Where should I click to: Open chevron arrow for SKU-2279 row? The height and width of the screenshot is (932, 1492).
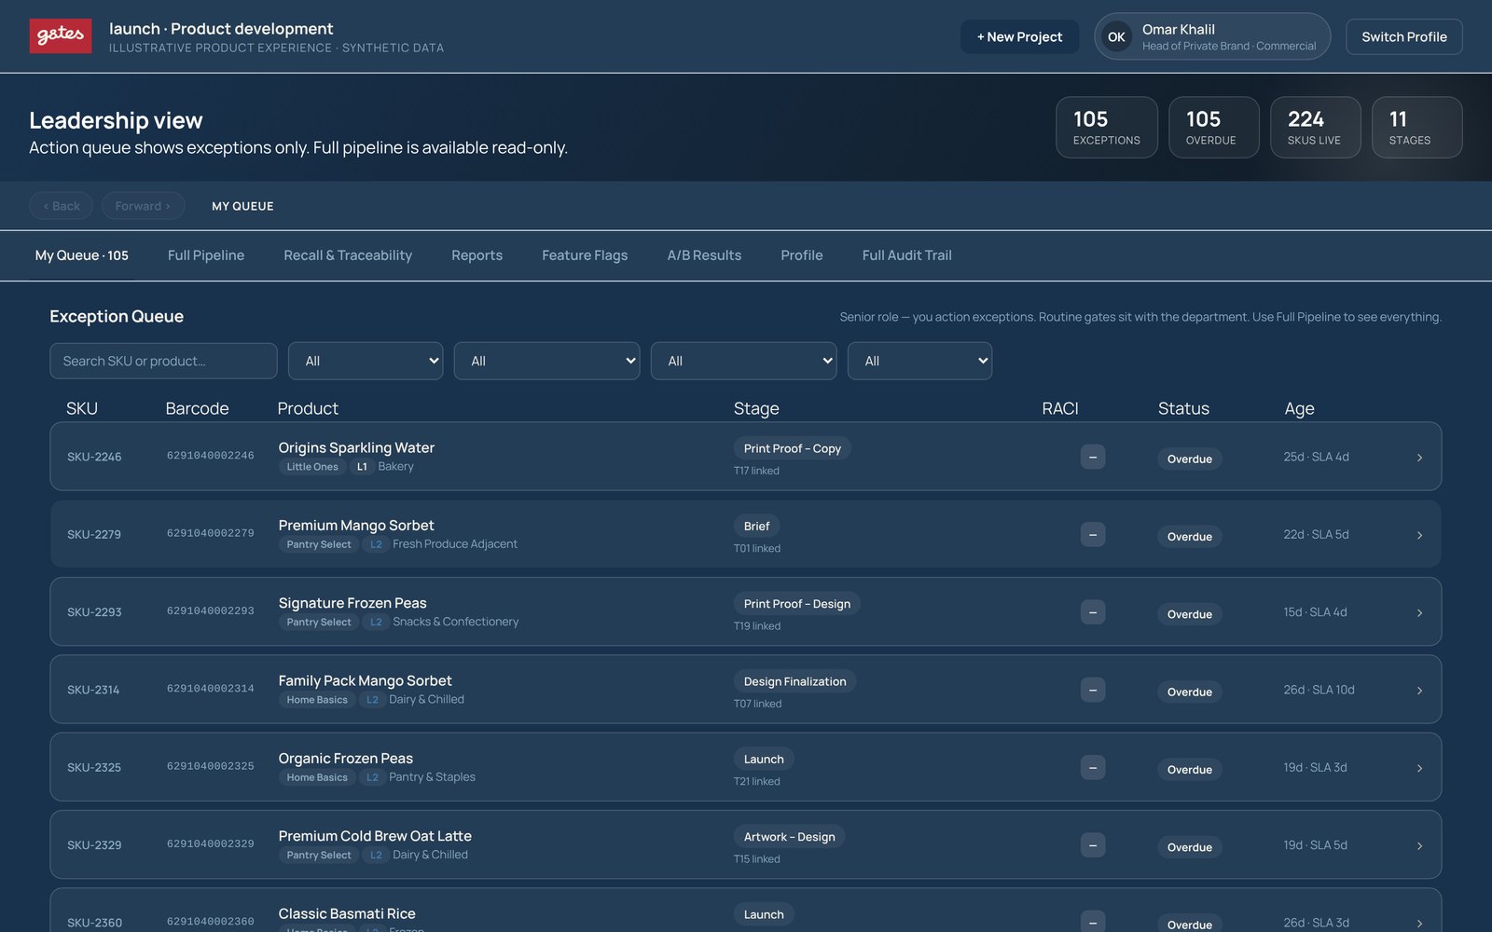[1419, 535]
